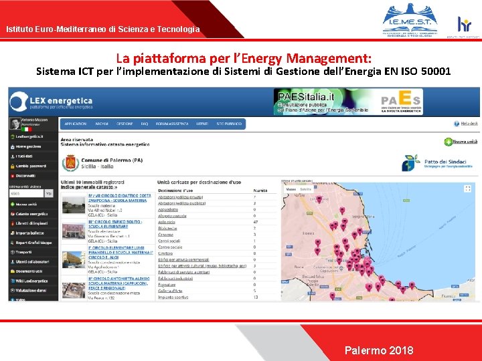Open I Circolo Elementare Luigi Pirandello link

tap(120, 252)
